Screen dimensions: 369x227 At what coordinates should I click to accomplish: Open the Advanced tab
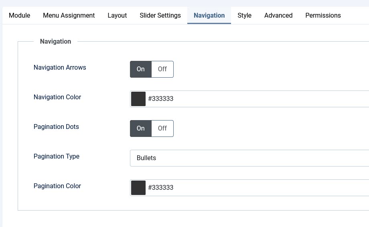point(278,16)
